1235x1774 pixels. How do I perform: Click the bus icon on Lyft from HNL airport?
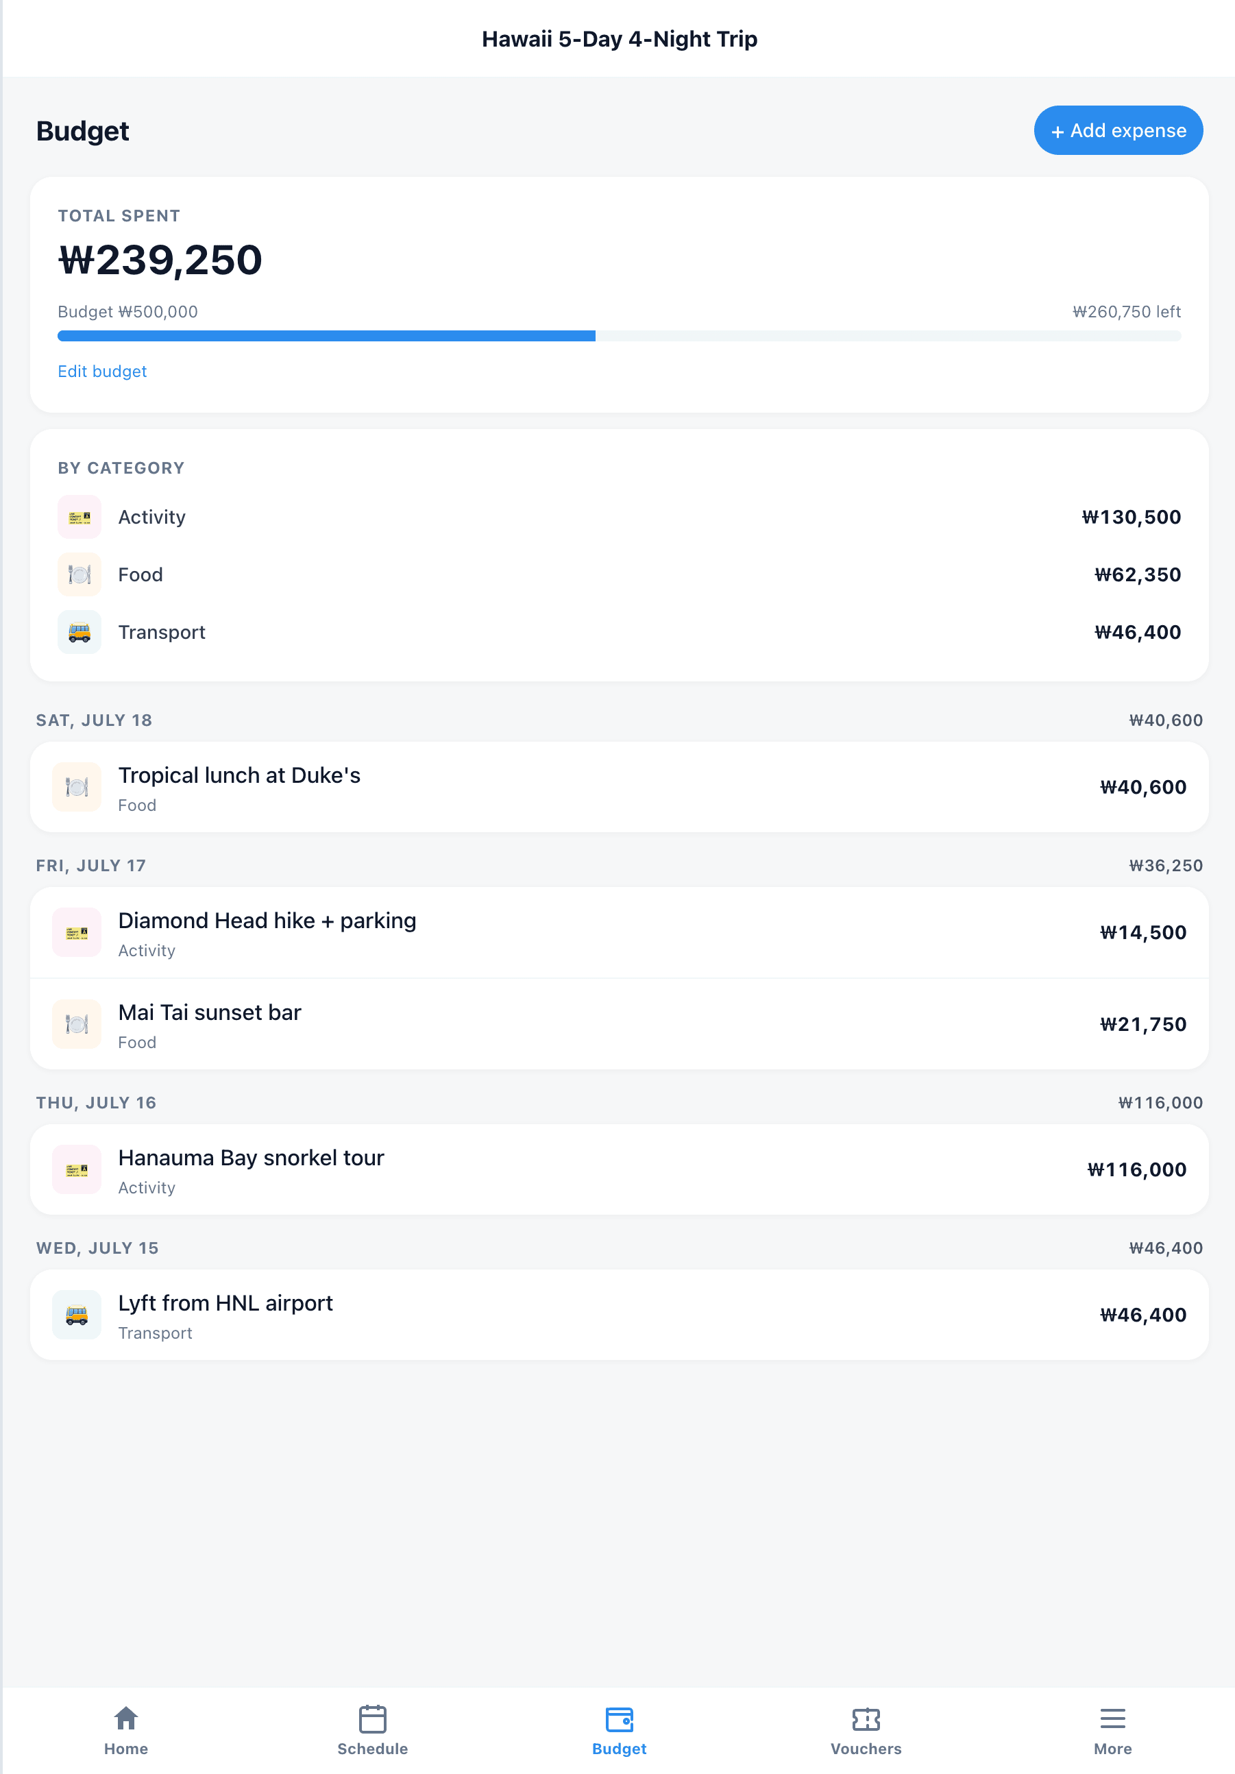75,1314
